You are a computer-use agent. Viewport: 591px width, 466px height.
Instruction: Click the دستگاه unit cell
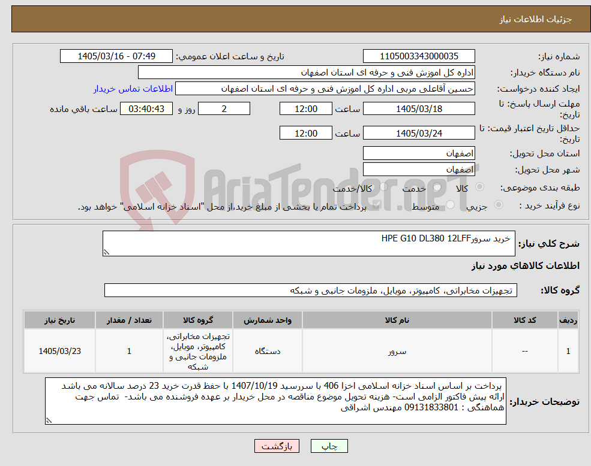[267, 351]
